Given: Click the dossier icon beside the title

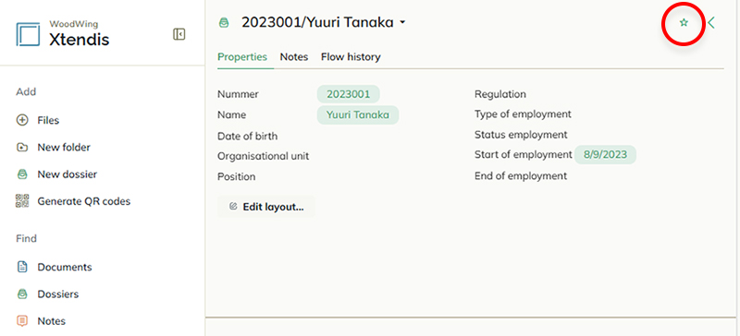Looking at the screenshot, I should coord(224,23).
